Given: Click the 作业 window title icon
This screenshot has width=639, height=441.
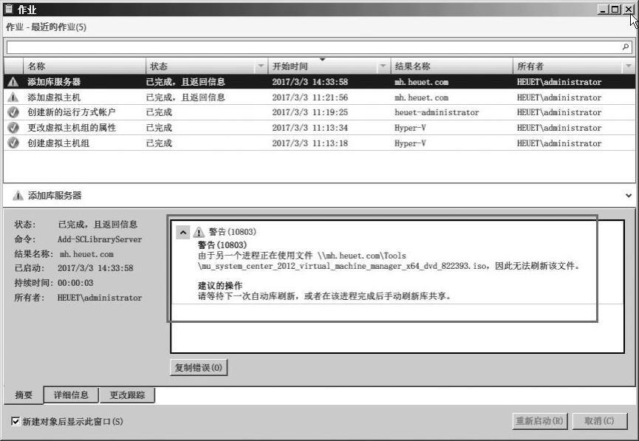Looking at the screenshot, I should [9, 9].
